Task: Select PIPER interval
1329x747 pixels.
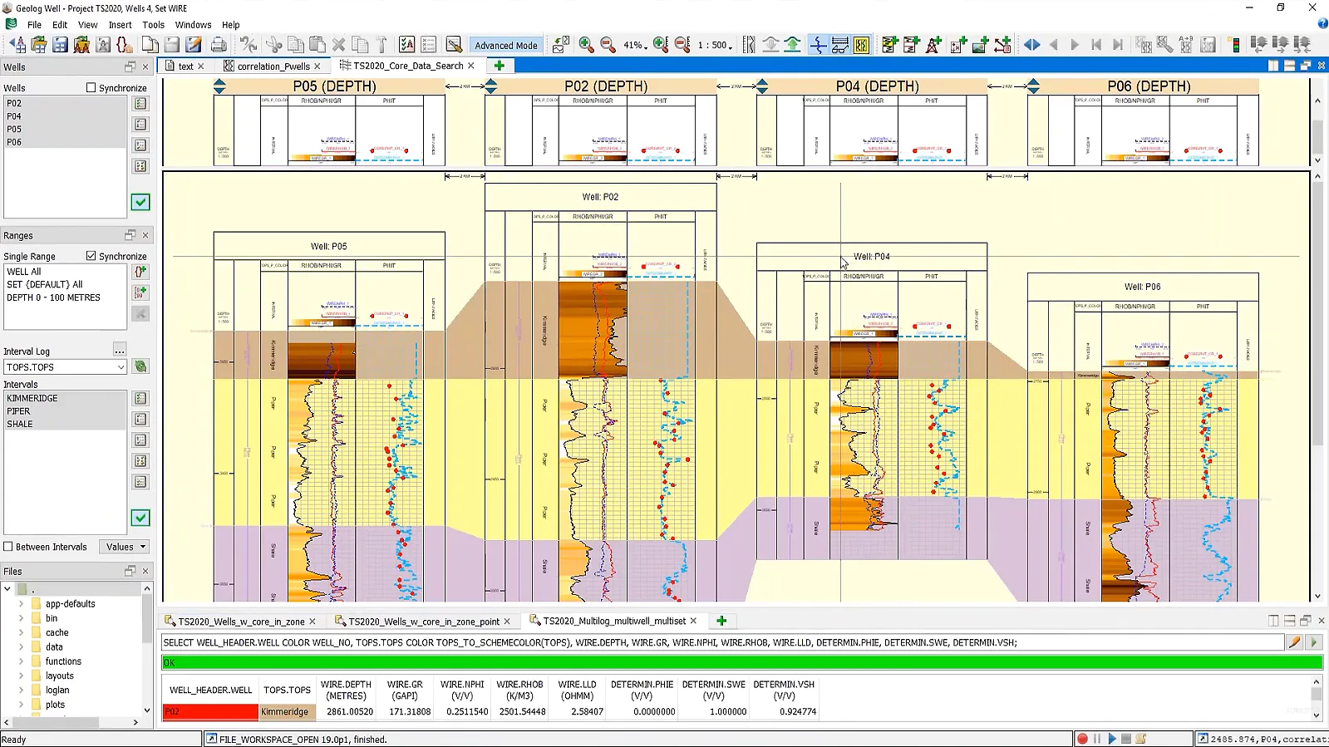Action: [x=66, y=411]
